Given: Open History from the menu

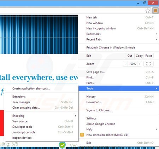Looking at the screenshot, I should (x=119, y=97).
